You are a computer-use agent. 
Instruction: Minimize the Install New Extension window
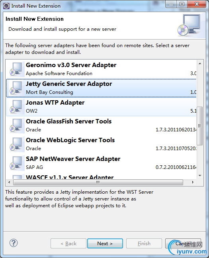[171, 4]
